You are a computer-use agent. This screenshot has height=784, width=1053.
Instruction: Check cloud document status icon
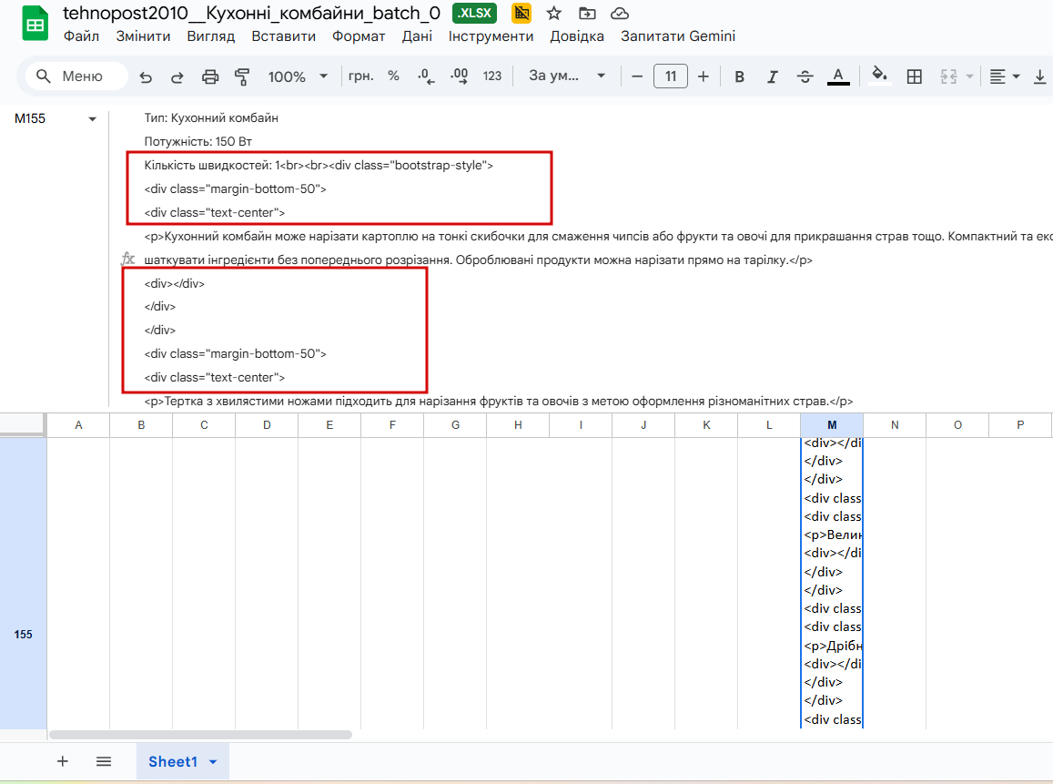[620, 13]
